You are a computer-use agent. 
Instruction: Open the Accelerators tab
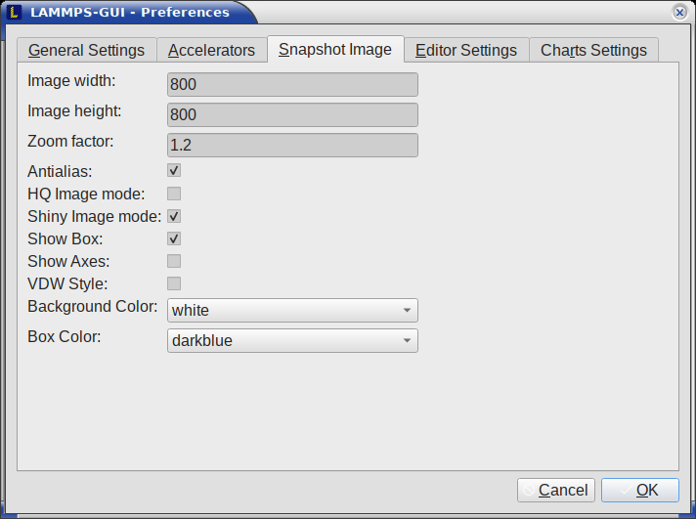pyautogui.click(x=212, y=50)
